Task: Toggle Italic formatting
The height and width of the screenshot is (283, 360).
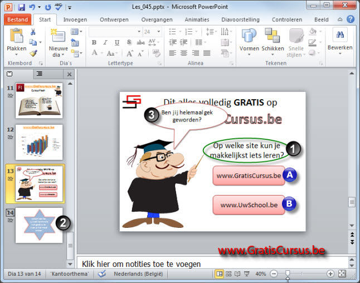Action: coord(105,42)
